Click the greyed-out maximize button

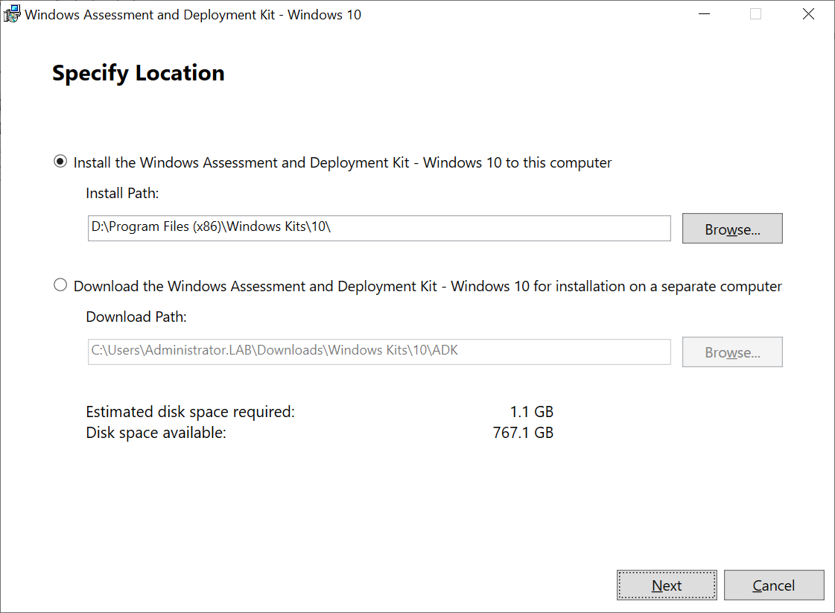point(755,14)
